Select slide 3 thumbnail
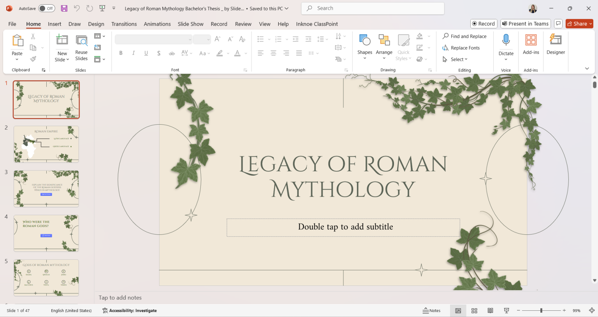Screen dimensions: 598x317 46,188
